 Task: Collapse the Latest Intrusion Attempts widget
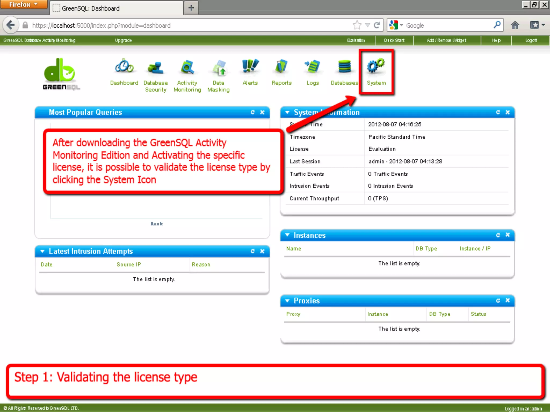tap(42, 251)
